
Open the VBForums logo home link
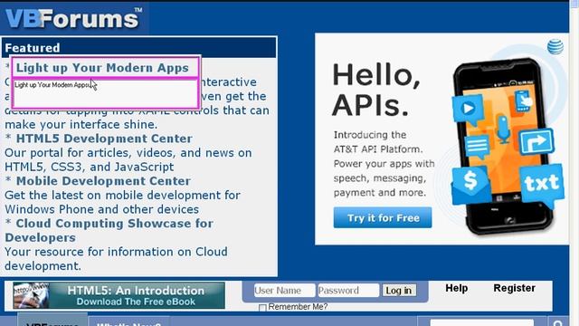coord(74,18)
